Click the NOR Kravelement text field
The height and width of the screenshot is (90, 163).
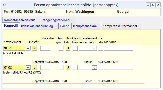pos(14,48)
